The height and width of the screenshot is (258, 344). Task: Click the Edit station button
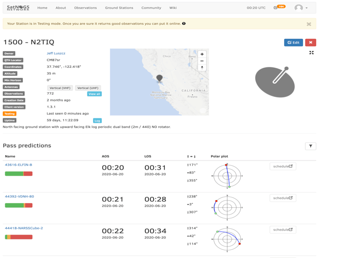coord(293,43)
